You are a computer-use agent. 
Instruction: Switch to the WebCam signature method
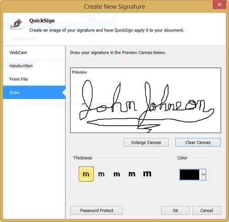click(x=18, y=53)
